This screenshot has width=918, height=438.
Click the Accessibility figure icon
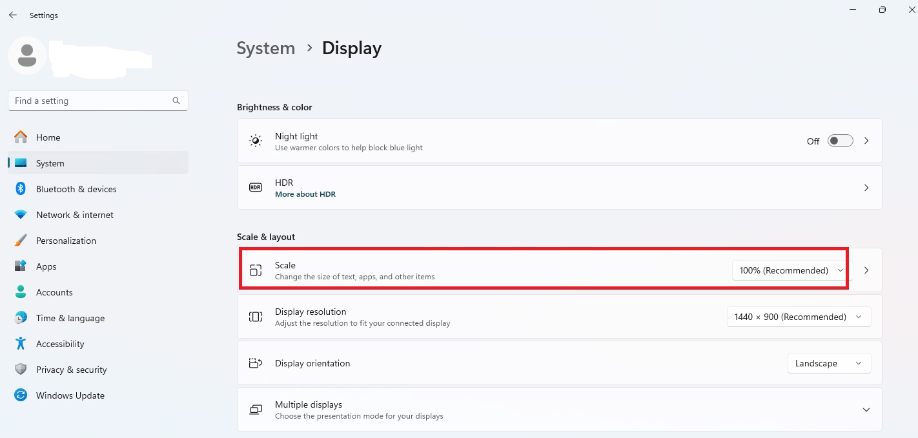coord(21,344)
